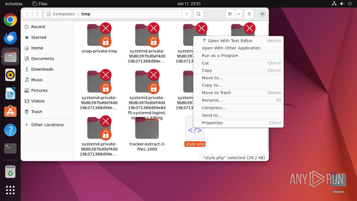Open Videos in the sidebar

[47, 101]
